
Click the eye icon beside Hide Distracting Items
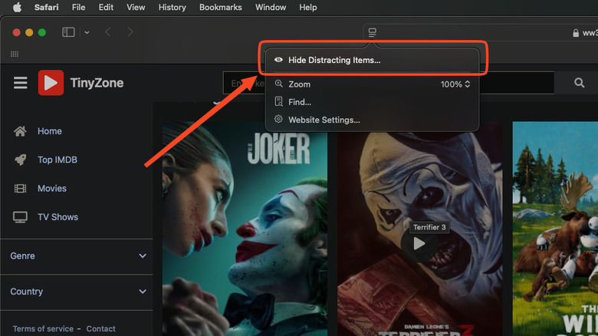[x=278, y=60]
